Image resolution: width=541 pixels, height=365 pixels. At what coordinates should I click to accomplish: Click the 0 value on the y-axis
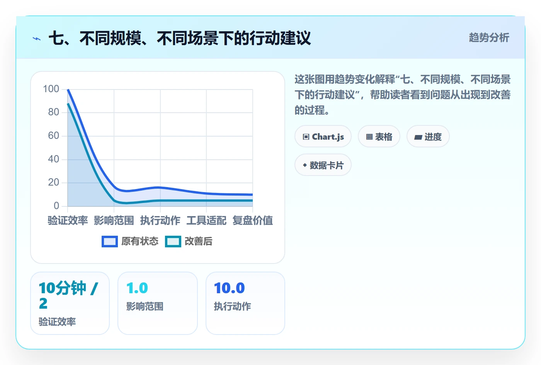(56, 206)
